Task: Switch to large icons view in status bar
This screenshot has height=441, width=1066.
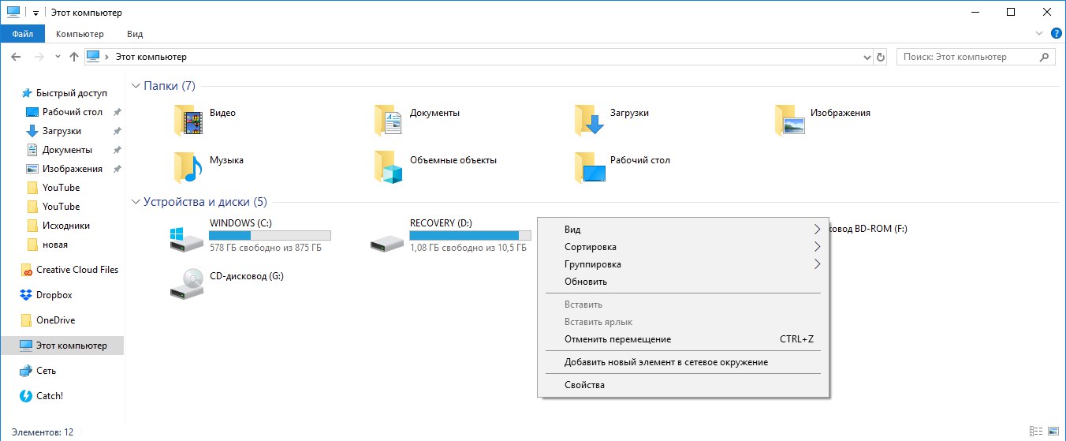Action: (x=1053, y=432)
